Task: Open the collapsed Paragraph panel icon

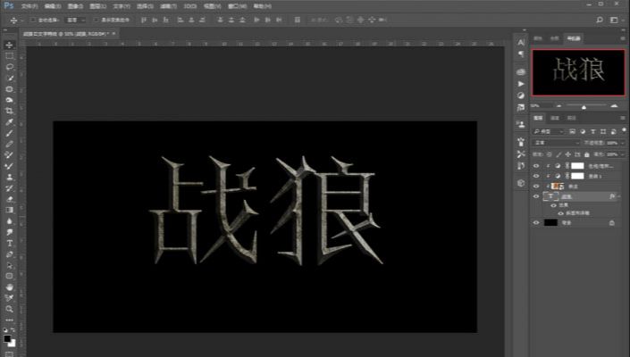Action: (x=521, y=54)
